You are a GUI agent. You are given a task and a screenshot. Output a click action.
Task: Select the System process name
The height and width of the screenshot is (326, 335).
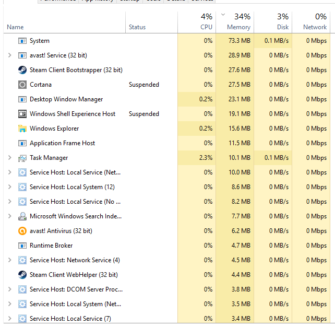[x=40, y=41]
